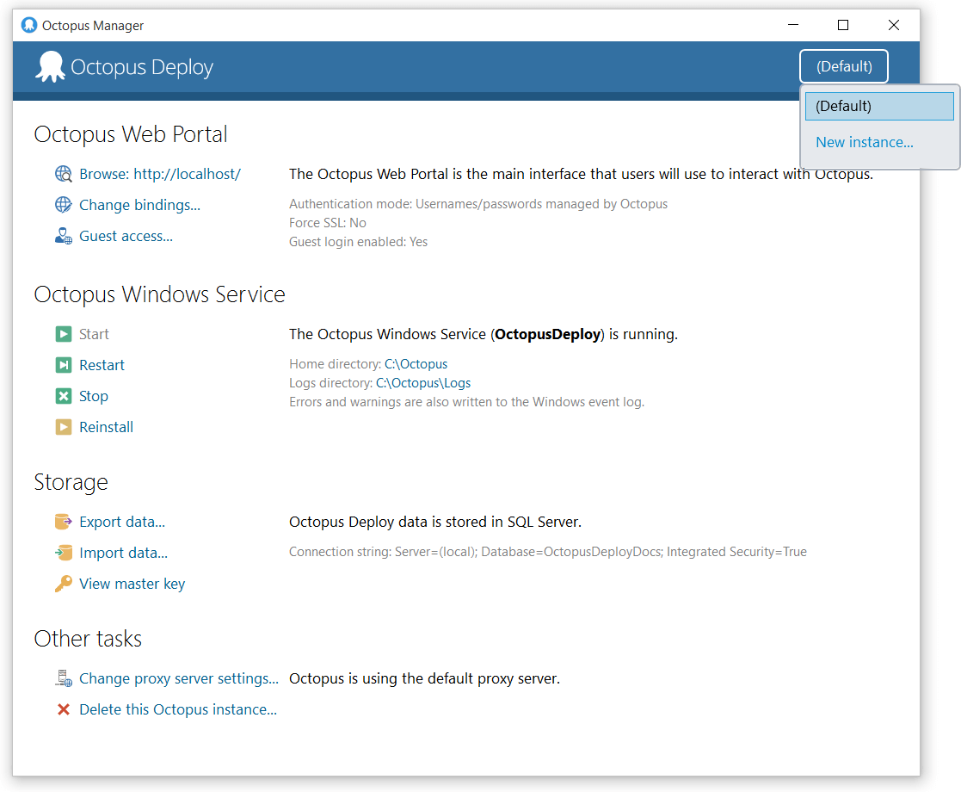Click the green Restart service icon

64,365
